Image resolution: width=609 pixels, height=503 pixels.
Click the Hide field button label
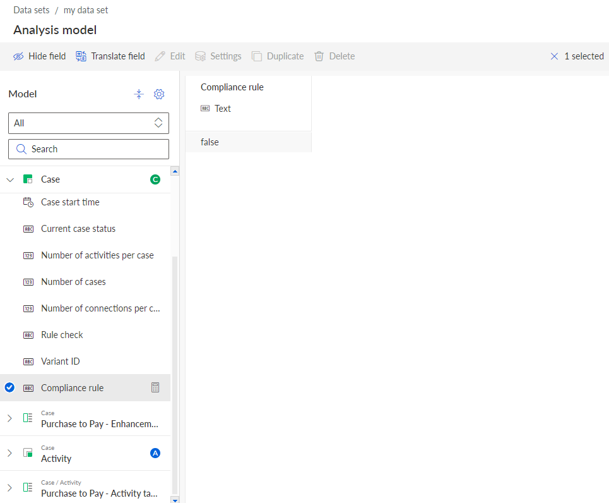47,56
